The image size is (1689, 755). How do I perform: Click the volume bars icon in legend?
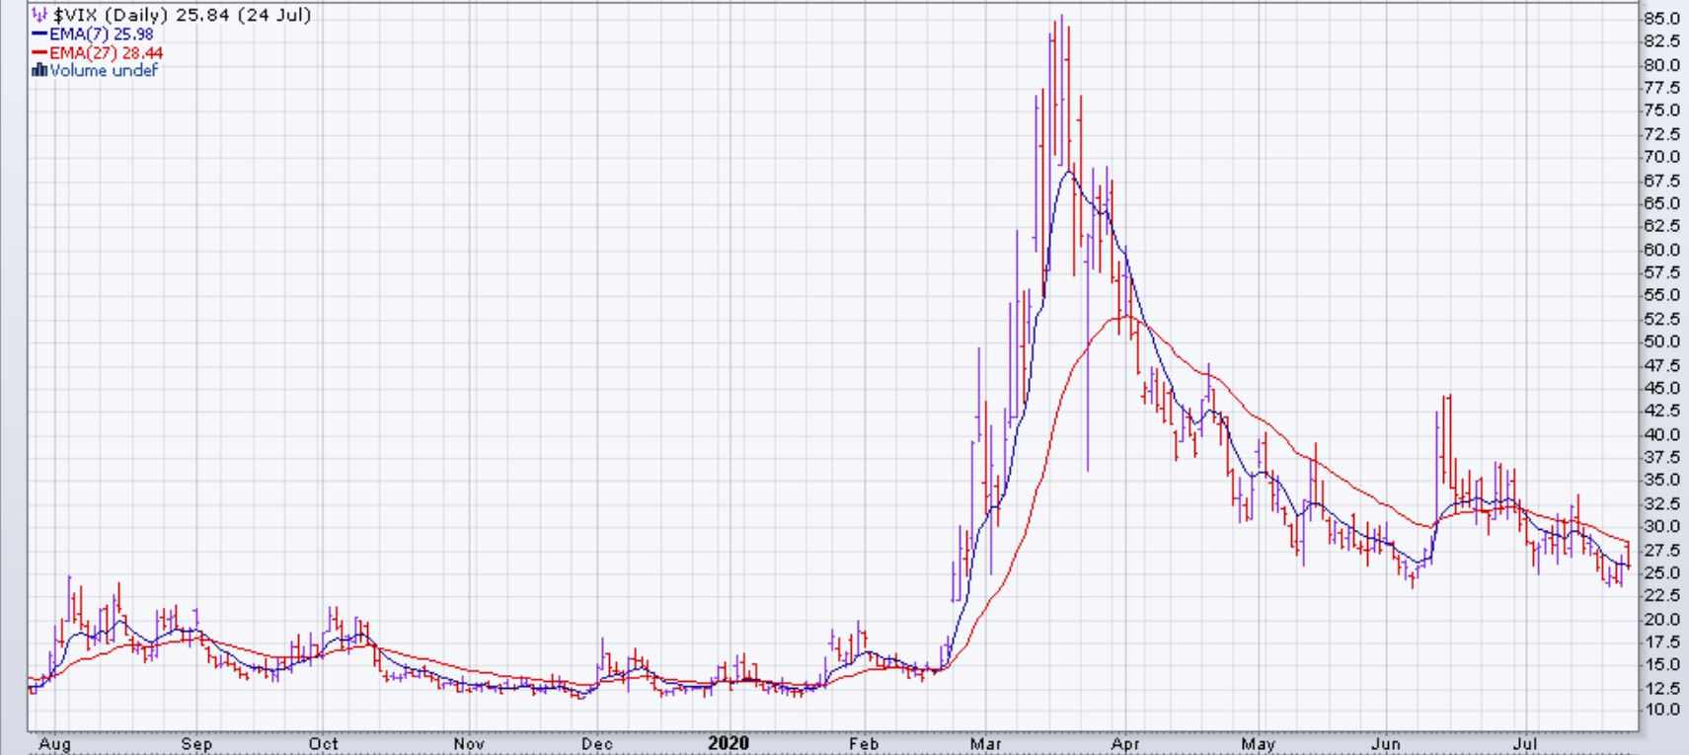pos(39,70)
